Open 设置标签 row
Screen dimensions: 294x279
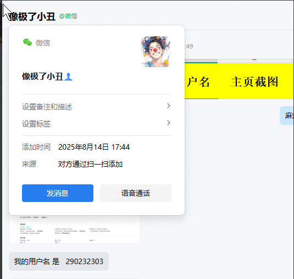(97, 123)
